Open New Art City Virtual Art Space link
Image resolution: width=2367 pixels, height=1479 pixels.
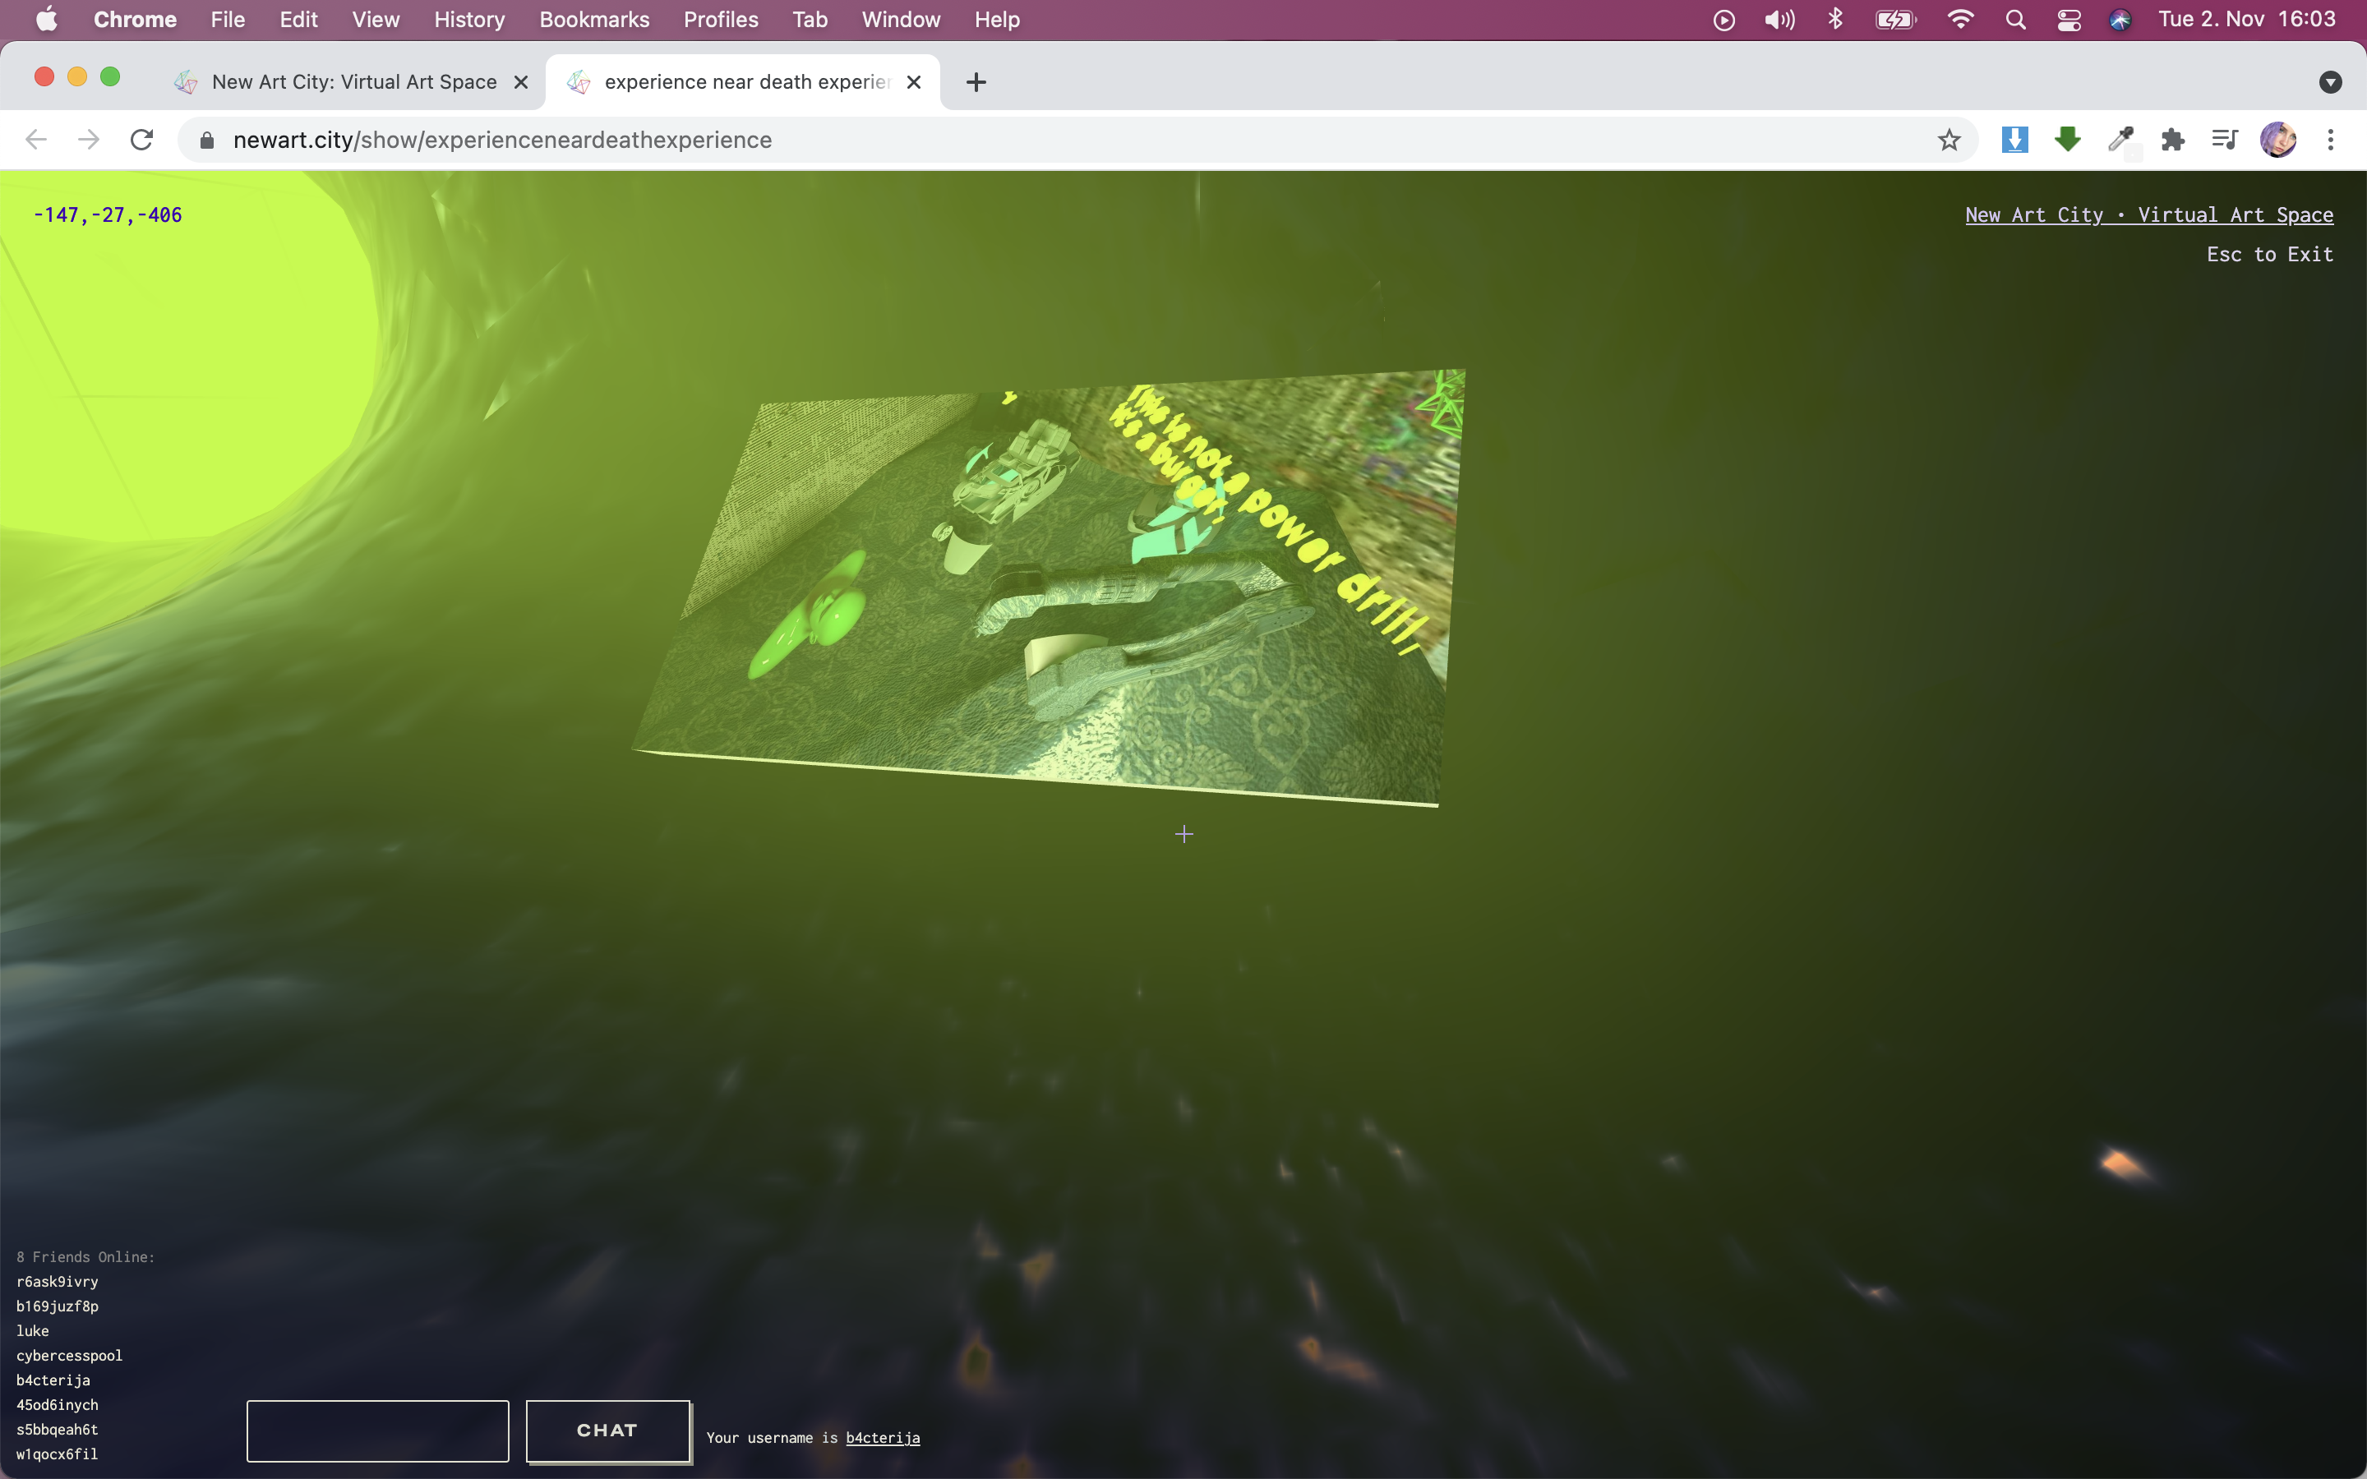pyautogui.click(x=2149, y=215)
